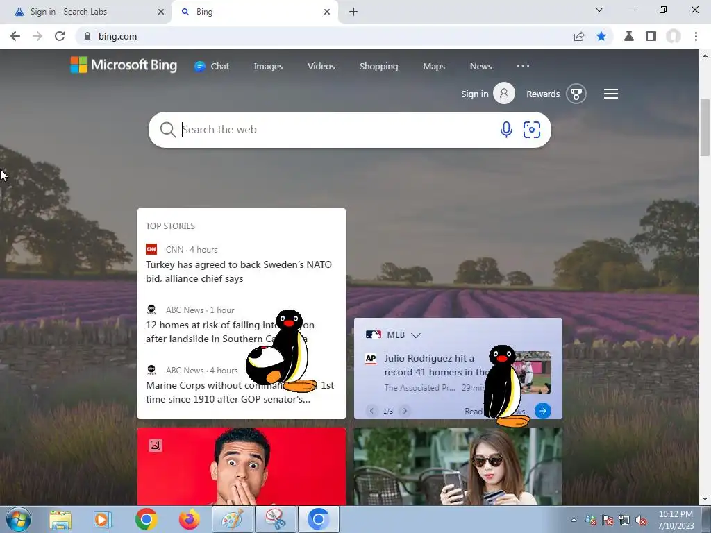Open Windows Explorer from taskbar
Viewport: 711px width, 533px height.
[60, 519]
